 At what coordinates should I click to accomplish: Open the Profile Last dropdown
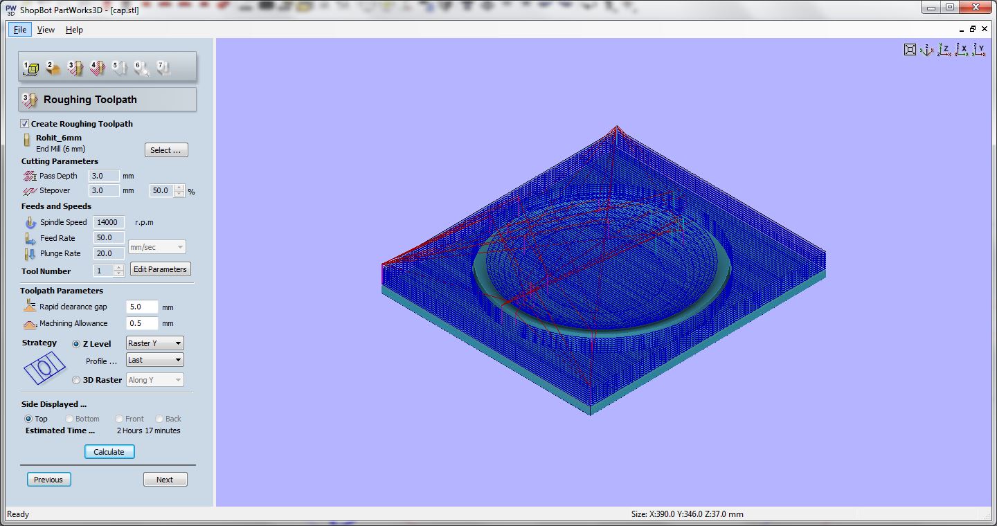click(x=155, y=360)
